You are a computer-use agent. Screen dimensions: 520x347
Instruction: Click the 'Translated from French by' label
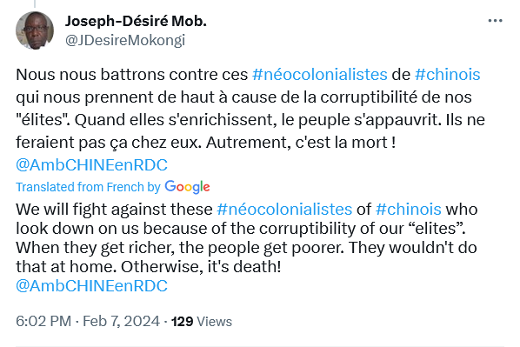[x=88, y=187]
